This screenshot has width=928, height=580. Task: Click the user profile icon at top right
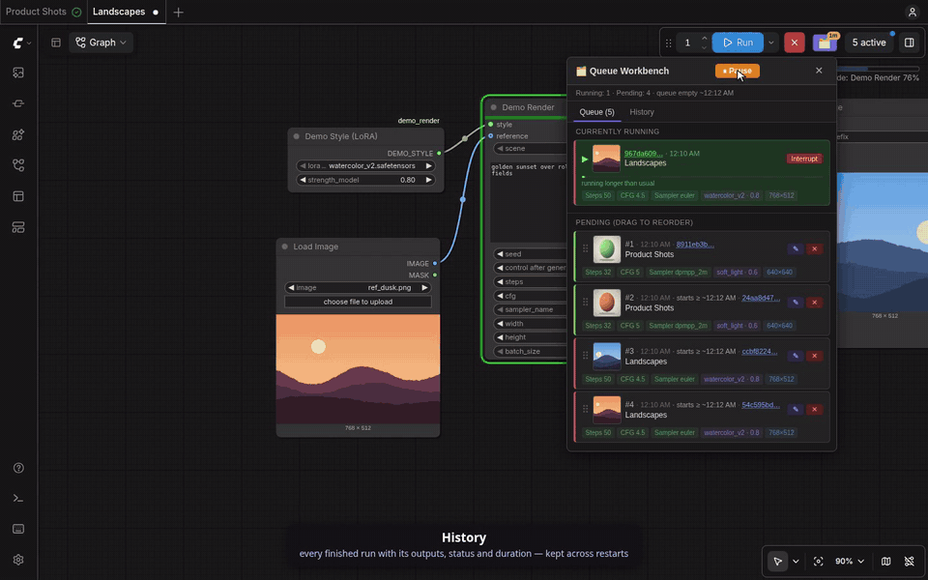click(x=912, y=12)
